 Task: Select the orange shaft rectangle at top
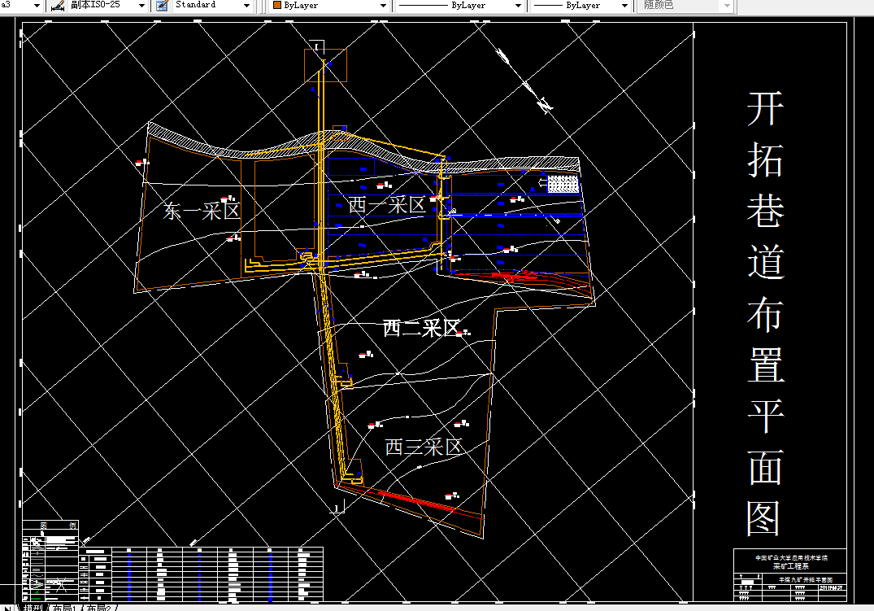pyautogui.click(x=325, y=65)
